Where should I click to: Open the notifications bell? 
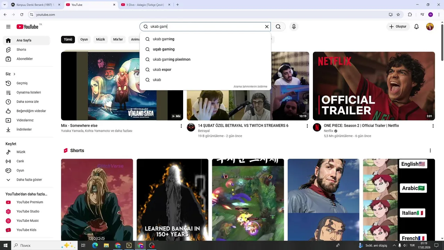tap(417, 27)
